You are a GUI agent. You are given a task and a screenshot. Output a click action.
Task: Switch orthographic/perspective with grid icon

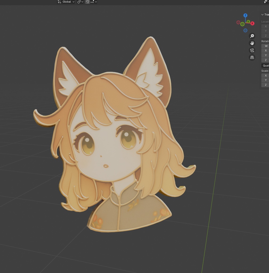tap(252, 57)
